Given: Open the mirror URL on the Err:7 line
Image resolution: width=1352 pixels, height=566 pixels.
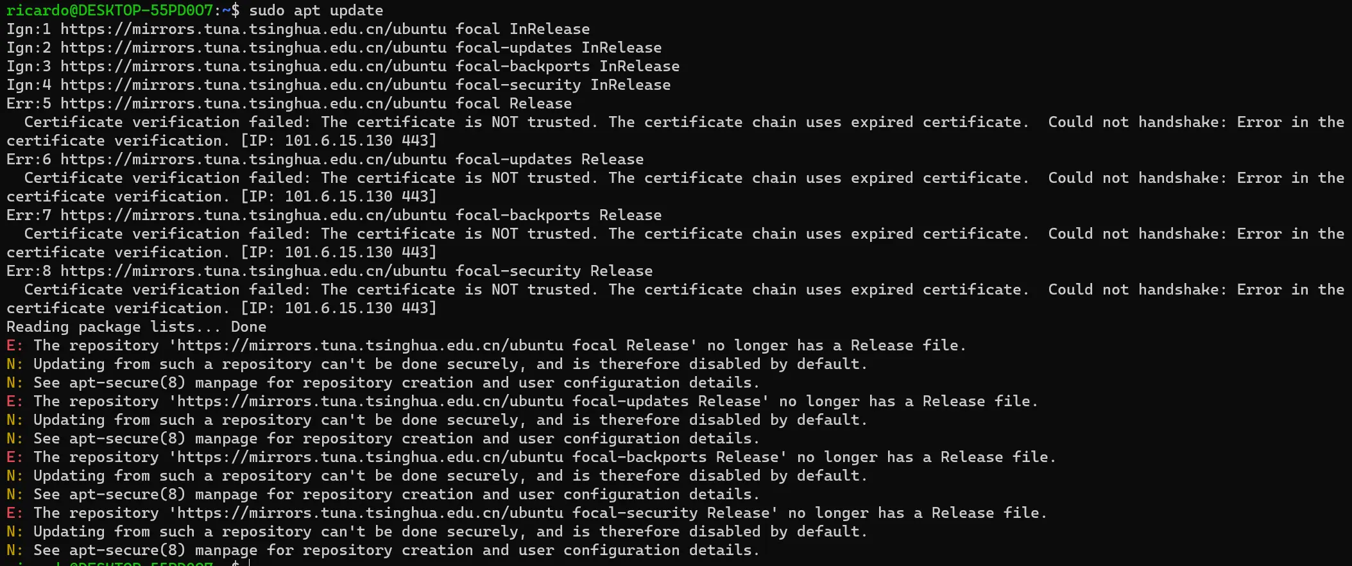Looking at the screenshot, I should coord(253,215).
